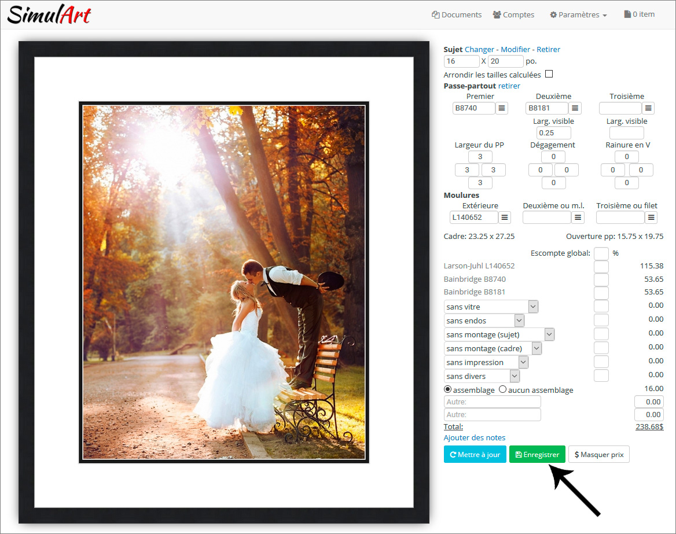The image size is (676, 534).
Task: Click the Deuxième ou m.l. moulure field
Action: [547, 218]
